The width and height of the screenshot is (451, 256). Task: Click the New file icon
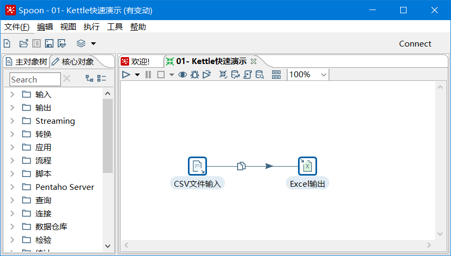pyautogui.click(x=7, y=44)
